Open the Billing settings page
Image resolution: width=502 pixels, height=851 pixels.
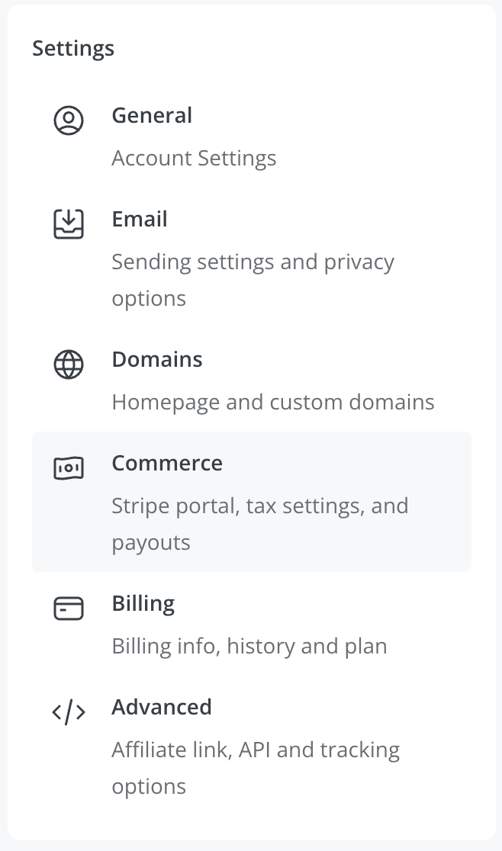(143, 603)
